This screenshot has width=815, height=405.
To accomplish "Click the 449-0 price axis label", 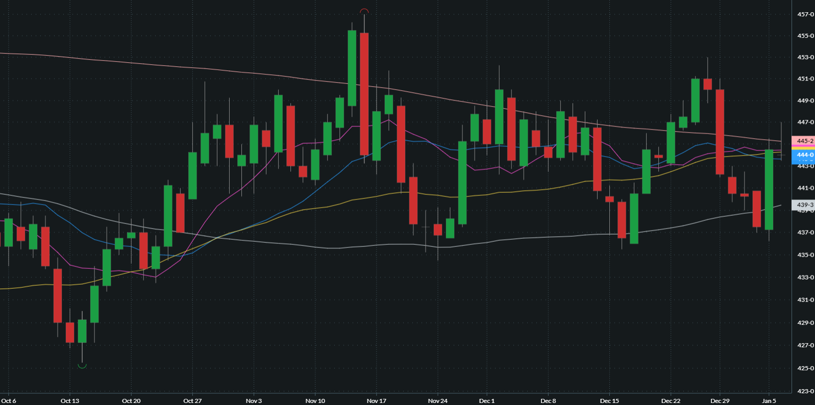I will (806, 100).
